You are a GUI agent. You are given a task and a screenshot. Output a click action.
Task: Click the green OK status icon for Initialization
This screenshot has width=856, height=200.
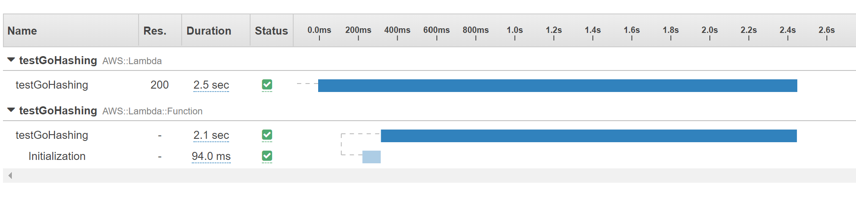(267, 156)
